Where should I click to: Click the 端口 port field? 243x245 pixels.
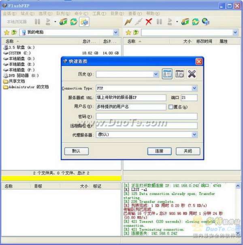pos(189,98)
